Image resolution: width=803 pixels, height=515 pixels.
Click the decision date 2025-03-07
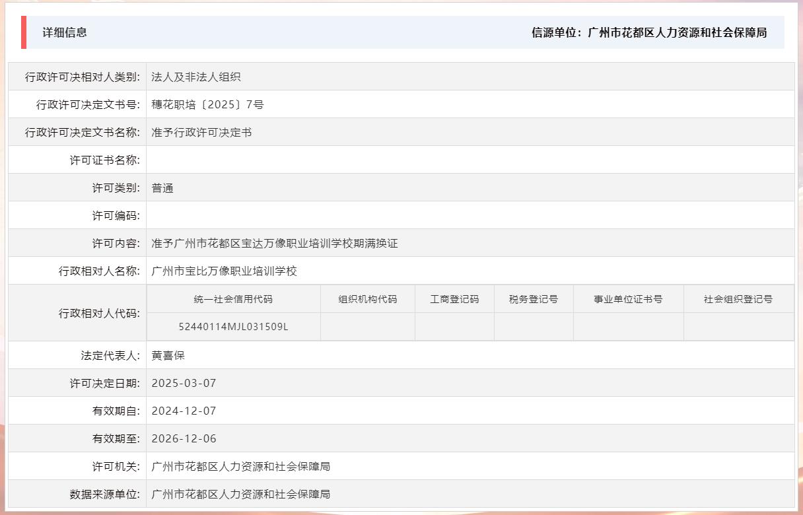(182, 382)
